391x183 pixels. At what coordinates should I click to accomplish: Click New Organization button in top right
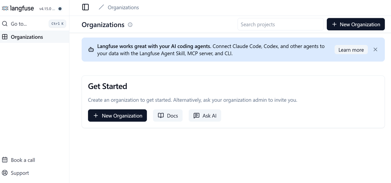[x=356, y=24]
